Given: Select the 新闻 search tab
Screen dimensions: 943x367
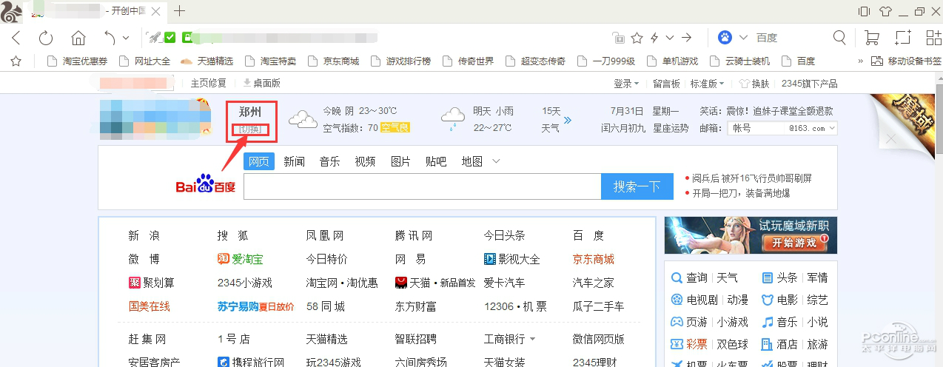Looking at the screenshot, I should (x=294, y=161).
